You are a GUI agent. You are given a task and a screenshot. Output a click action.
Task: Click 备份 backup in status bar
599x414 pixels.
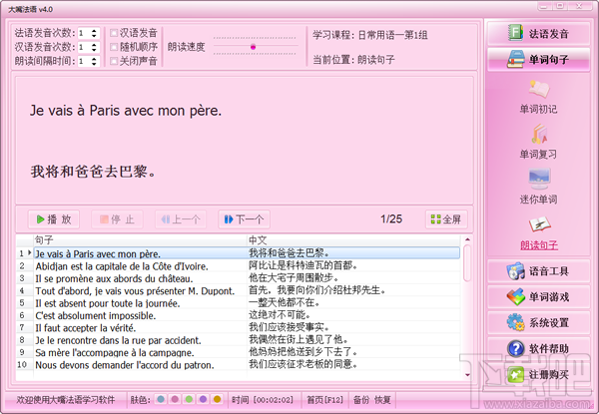tap(361, 400)
